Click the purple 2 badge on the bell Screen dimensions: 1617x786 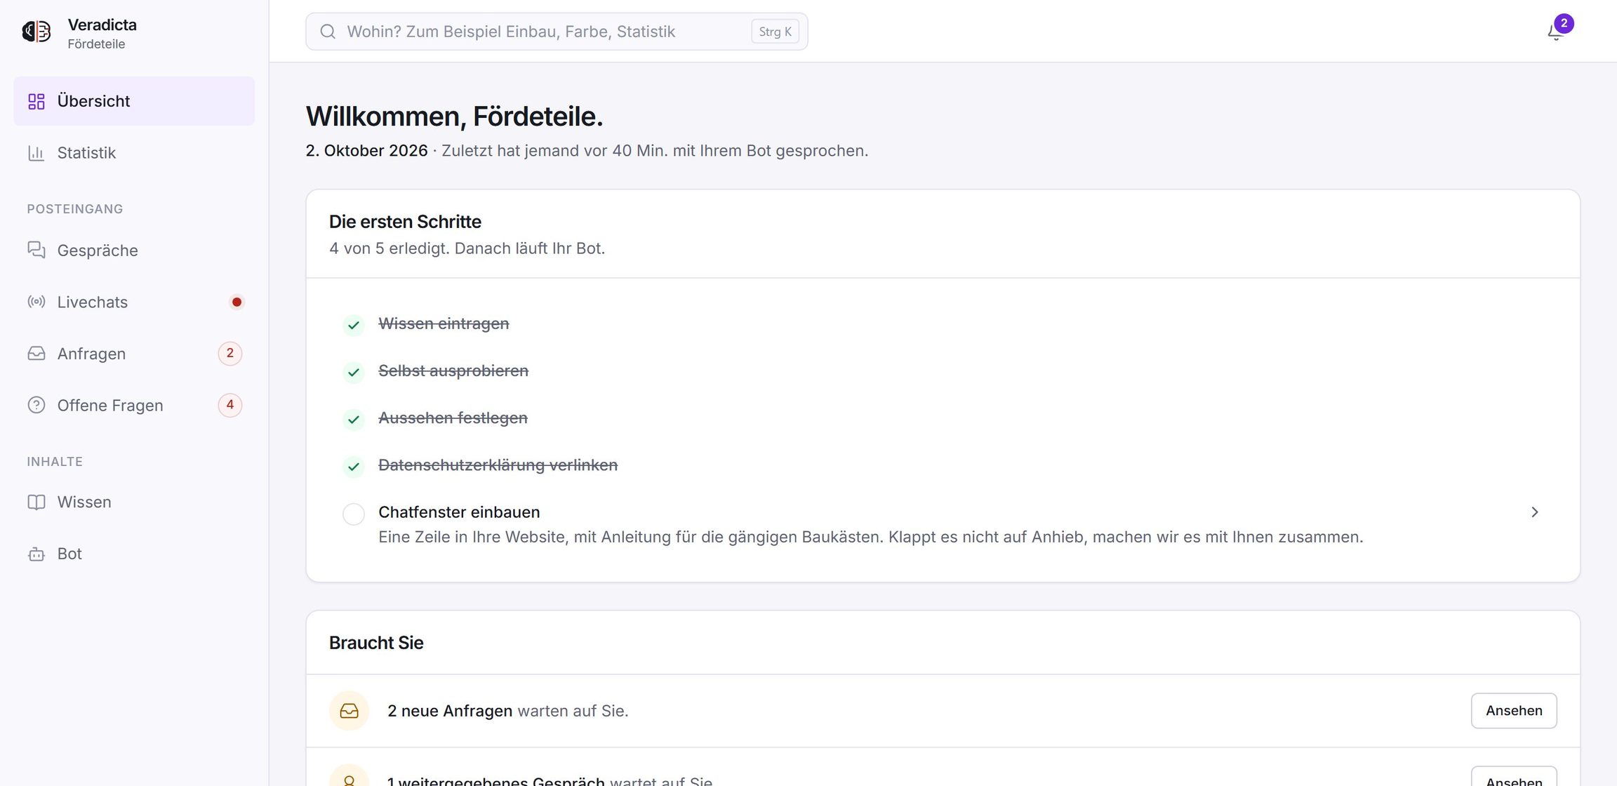point(1564,23)
